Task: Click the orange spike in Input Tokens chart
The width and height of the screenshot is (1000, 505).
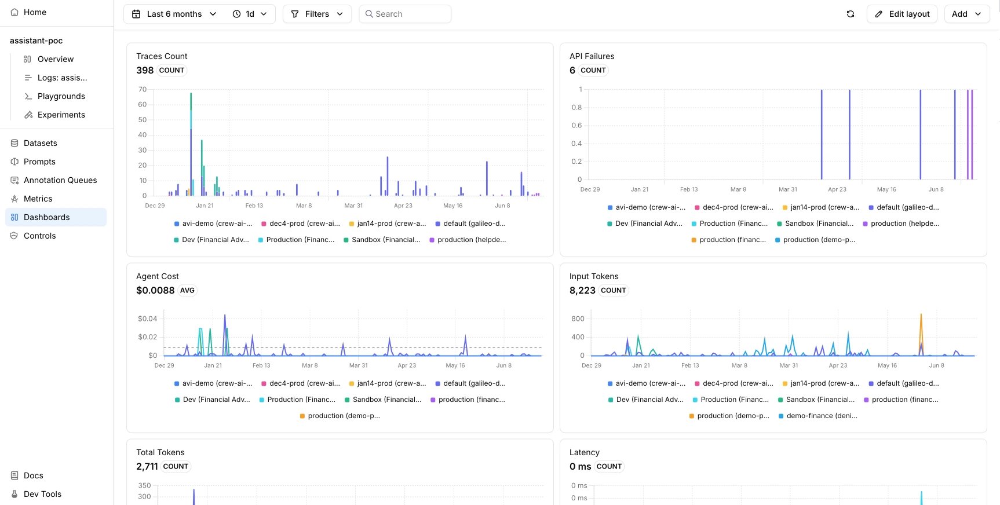Action: [x=921, y=335]
